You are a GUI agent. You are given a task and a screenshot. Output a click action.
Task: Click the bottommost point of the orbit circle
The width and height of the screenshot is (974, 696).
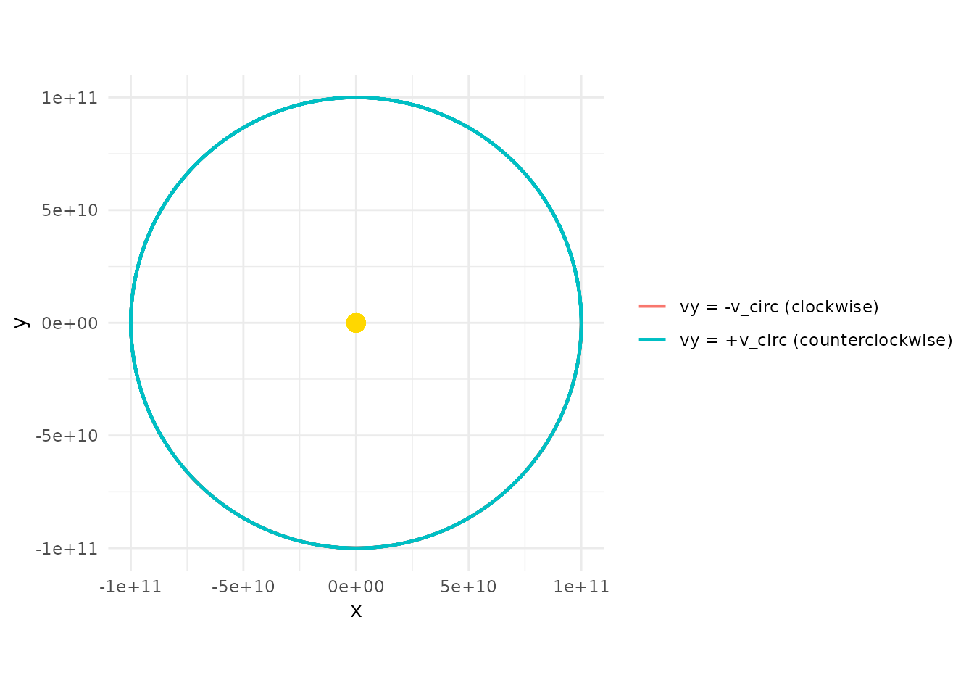[356, 547]
